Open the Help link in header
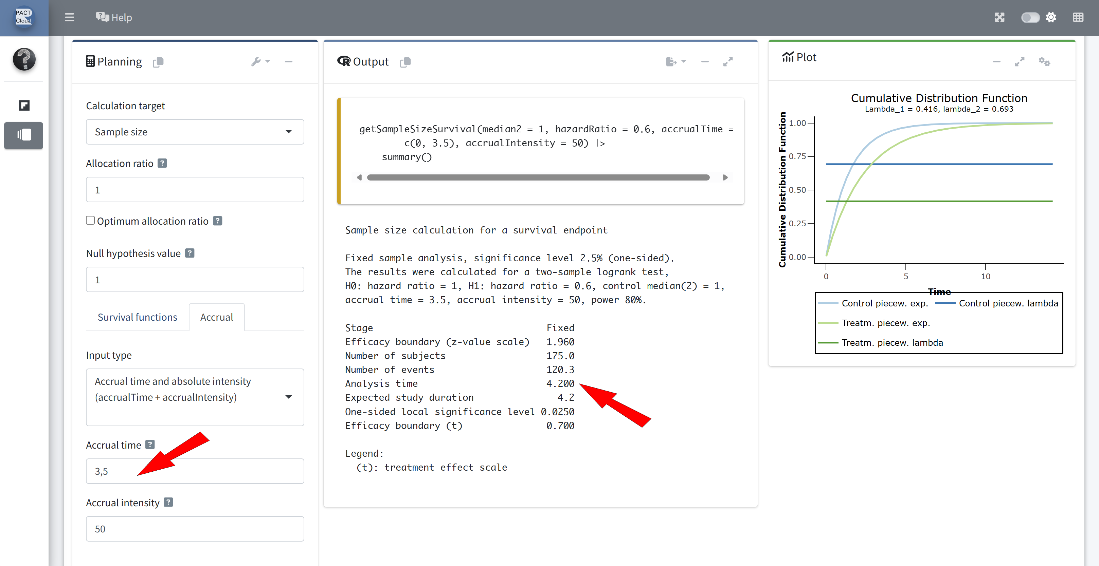 point(114,17)
